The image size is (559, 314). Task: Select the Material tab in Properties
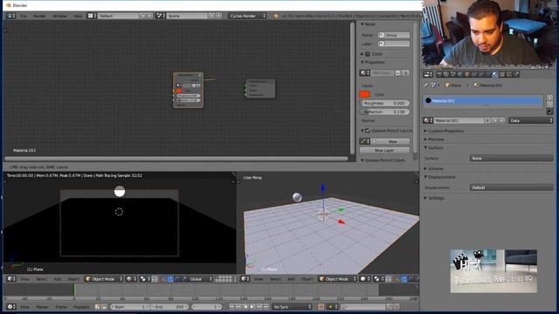point(495,74)
